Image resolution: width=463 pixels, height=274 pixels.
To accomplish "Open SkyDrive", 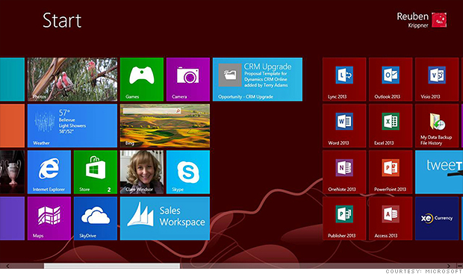I will pyautogui.click(x=96, y=218).
